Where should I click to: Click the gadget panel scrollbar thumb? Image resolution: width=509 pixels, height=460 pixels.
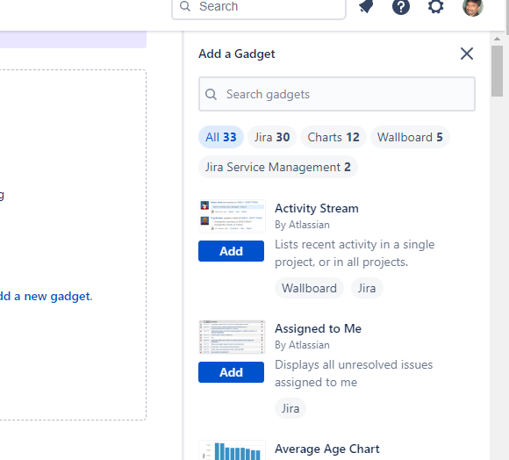(497, 71)
